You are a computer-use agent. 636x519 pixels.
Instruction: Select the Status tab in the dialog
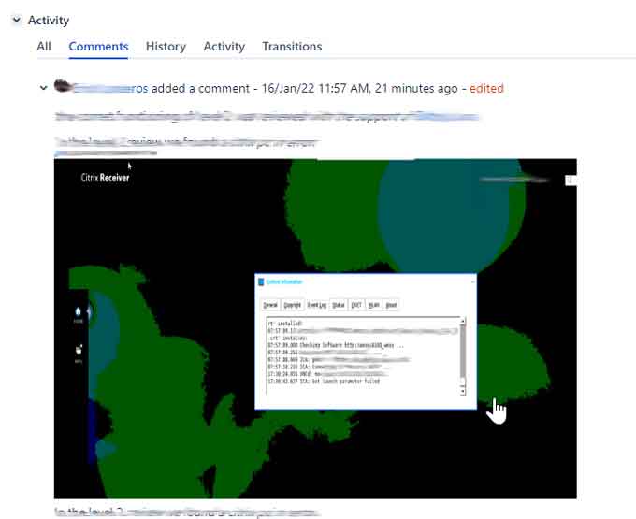tap(339, 305)
